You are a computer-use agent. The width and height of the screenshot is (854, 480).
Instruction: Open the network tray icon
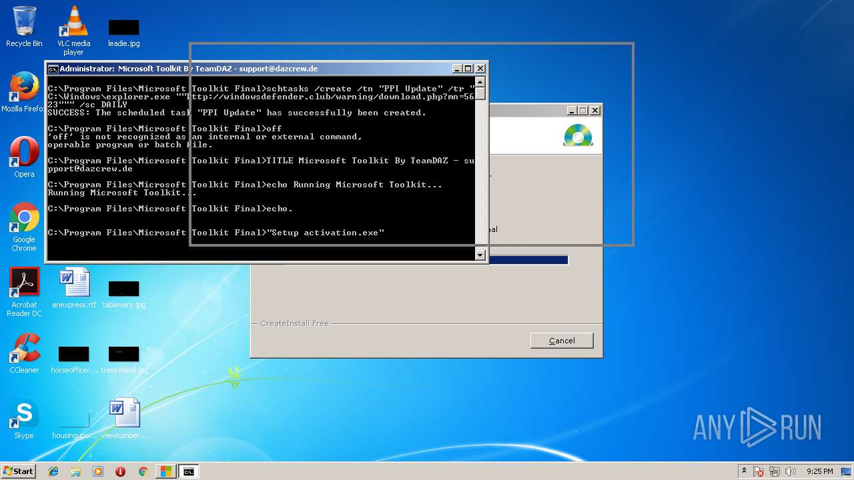pyautogui.click(x=775, y=471)
